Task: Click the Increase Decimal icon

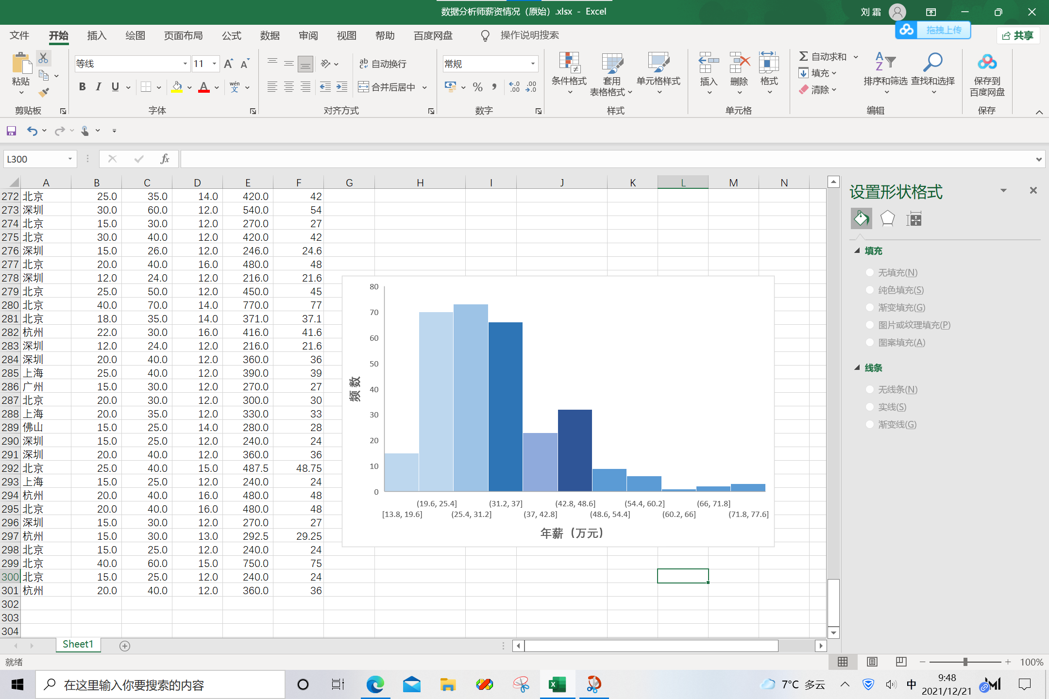Action: 515,87
